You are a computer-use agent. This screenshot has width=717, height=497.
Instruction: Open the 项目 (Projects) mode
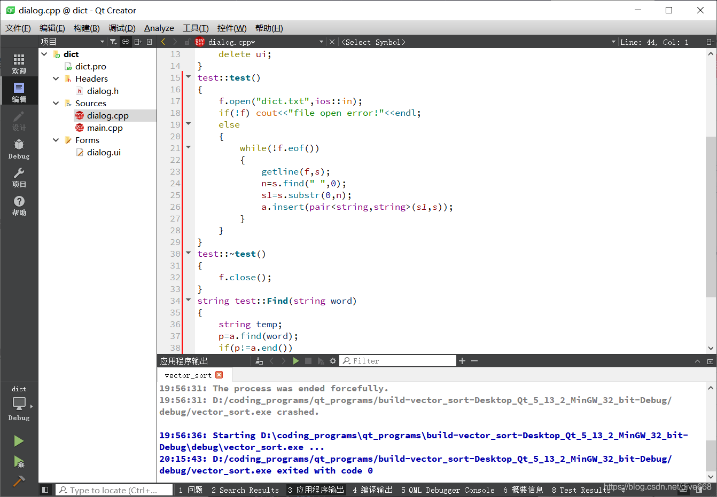pos(19,177)
